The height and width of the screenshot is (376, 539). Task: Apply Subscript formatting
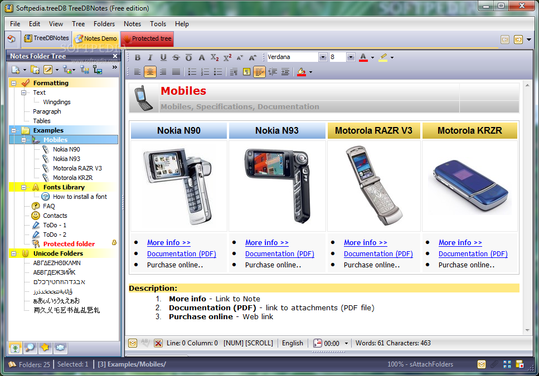[x=215, y=57]
